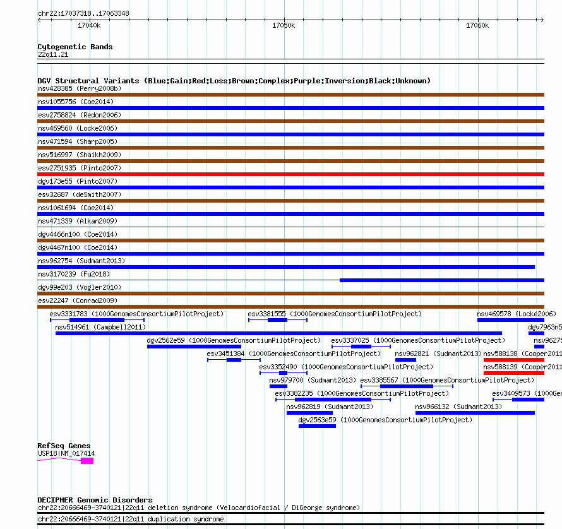Open nsv469578 (Locke2006) variant label
This screenshot has width=562, height=529.
tap(517, 314)
